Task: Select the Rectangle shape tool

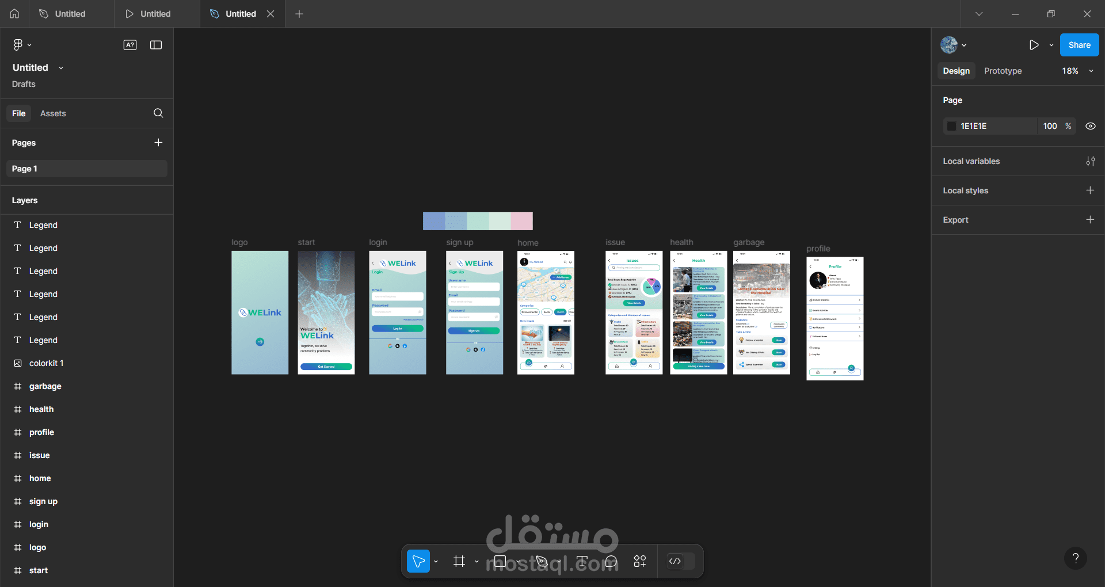Action: (x=500, y=561)
